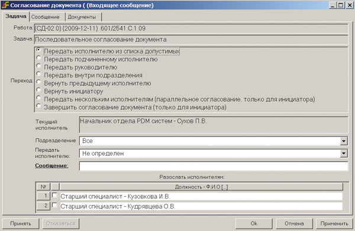Select the 'Вернуть инициатору' option

(38, 90)
